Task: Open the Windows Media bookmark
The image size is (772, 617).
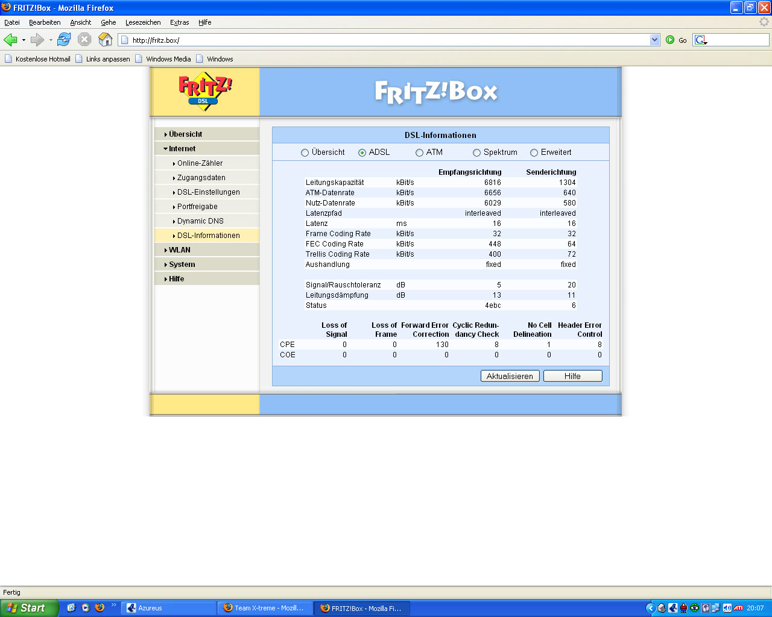Action: pos(163,59)
